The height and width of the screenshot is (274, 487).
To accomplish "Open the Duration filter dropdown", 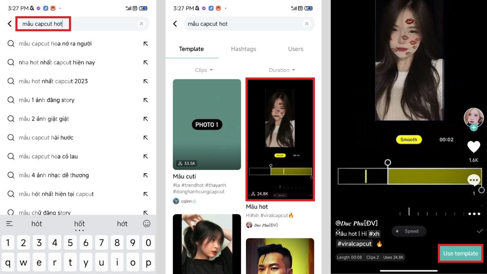I will tap(281, 70).
